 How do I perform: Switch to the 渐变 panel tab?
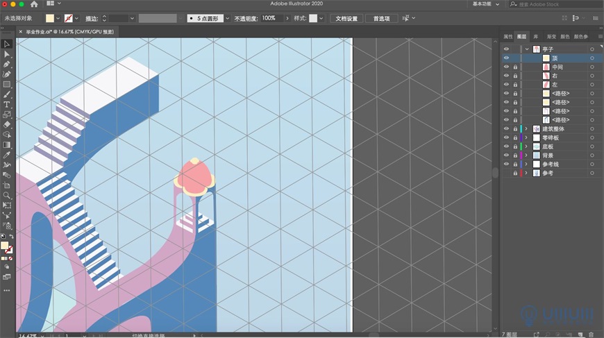[551, 37]
